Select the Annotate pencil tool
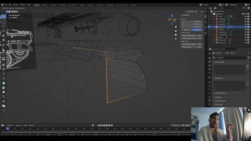 4,45
